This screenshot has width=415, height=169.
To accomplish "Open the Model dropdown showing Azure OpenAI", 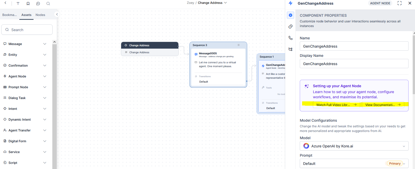I will coord(354,146).
